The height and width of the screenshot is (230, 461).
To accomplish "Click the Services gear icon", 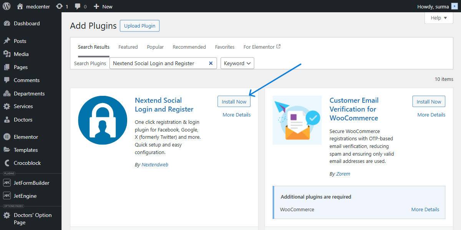I will pyautogui.click(x=7, y=106).
